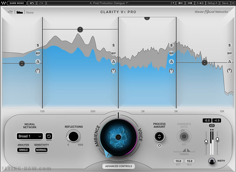Toggle the DARK MODE button

pos(17,3)
